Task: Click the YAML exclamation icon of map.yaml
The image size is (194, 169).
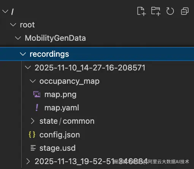Action: [x=37, y=108]
